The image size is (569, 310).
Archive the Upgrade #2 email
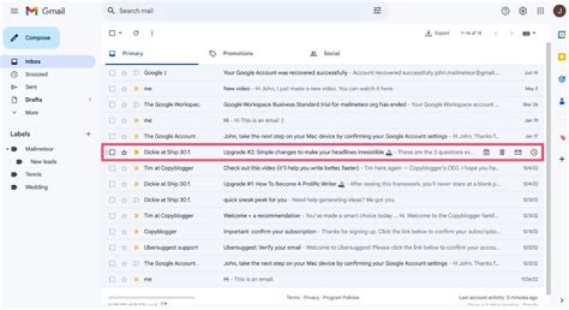[x=486, y=153]
